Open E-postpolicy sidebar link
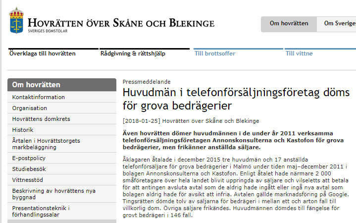The height and width of the screenshot is (223, 356). [62, 158]
